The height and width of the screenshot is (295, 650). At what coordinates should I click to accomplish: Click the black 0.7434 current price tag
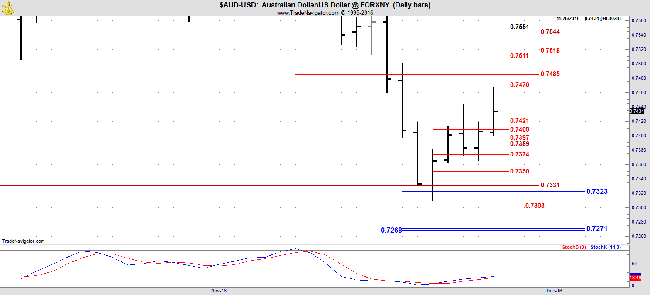tap(636, 111)
